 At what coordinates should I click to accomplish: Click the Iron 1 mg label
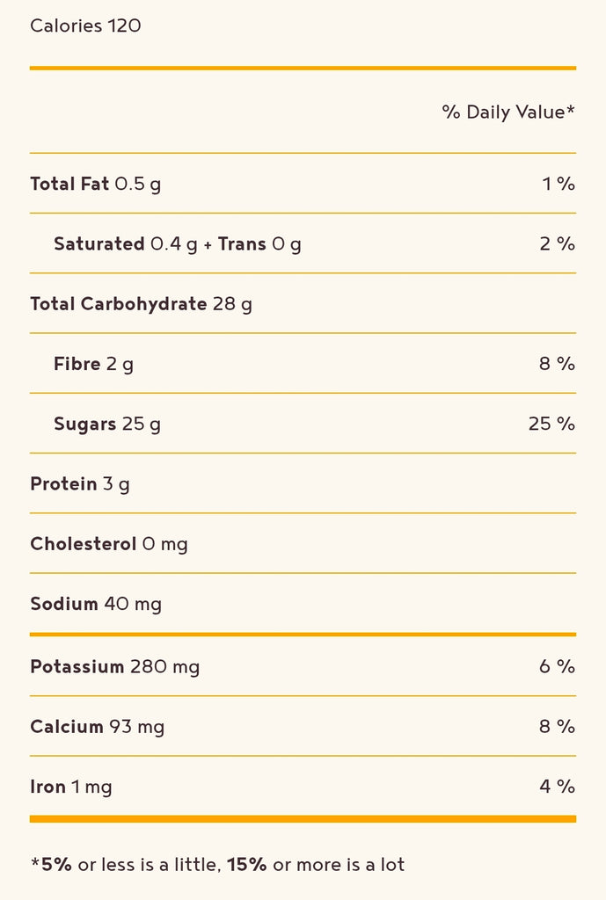(x=70, y=787)
